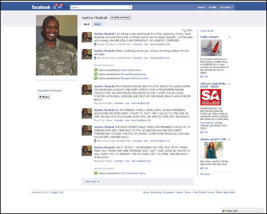Open shoe ad image thumbnail
267x214 pixels.
click(x=211, y=48)
